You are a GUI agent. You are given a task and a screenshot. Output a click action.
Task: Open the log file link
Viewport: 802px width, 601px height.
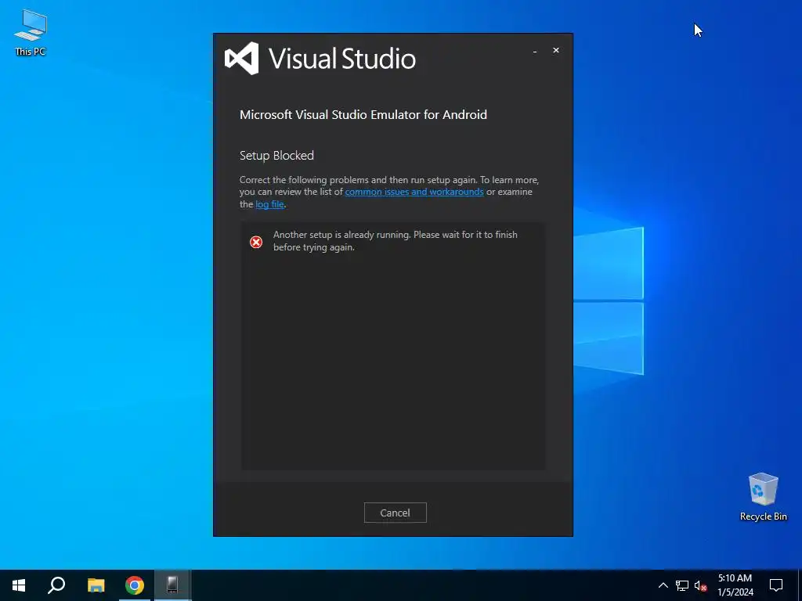[269, 204]
